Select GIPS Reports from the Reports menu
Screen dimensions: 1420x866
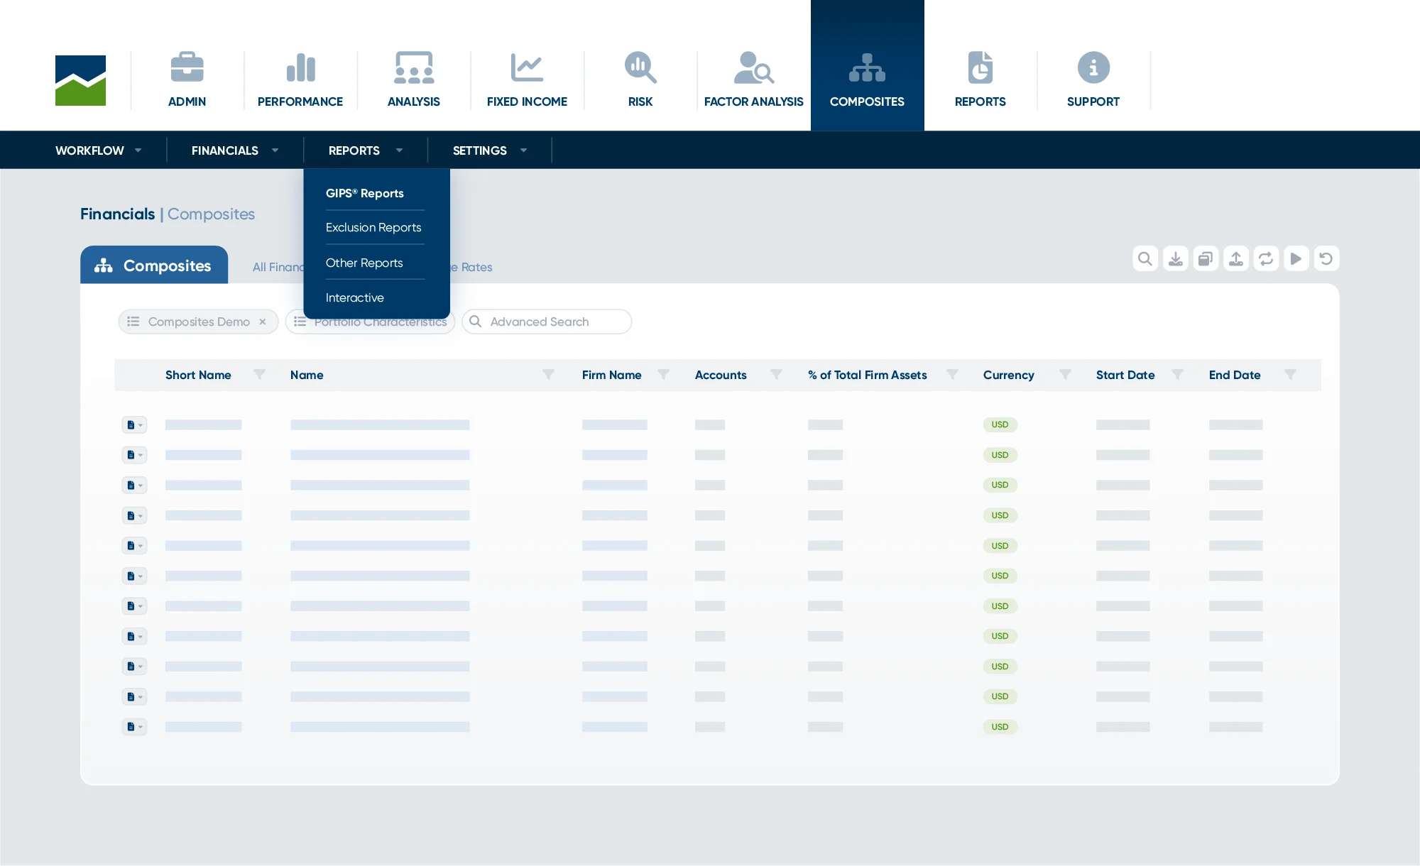[x=365, y=194]
